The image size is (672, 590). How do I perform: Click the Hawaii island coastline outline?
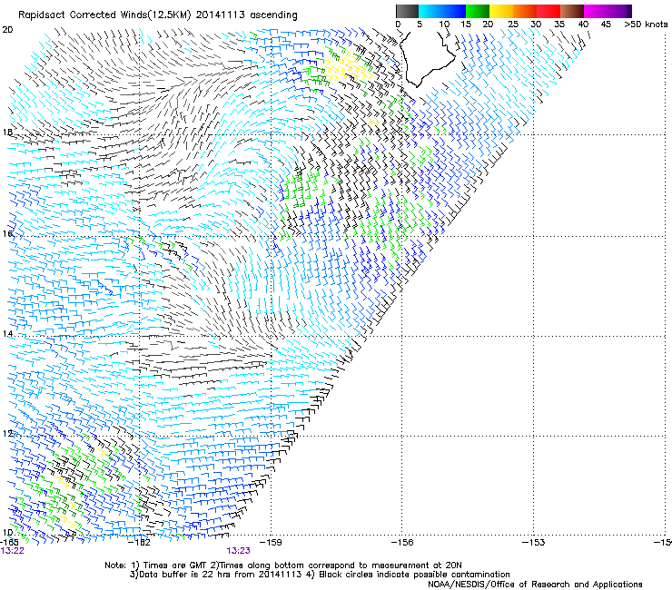427,59
